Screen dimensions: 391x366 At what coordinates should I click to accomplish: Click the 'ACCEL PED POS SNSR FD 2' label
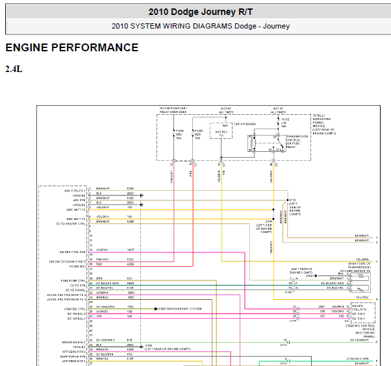pyautogui.click(x=67, y=295)
